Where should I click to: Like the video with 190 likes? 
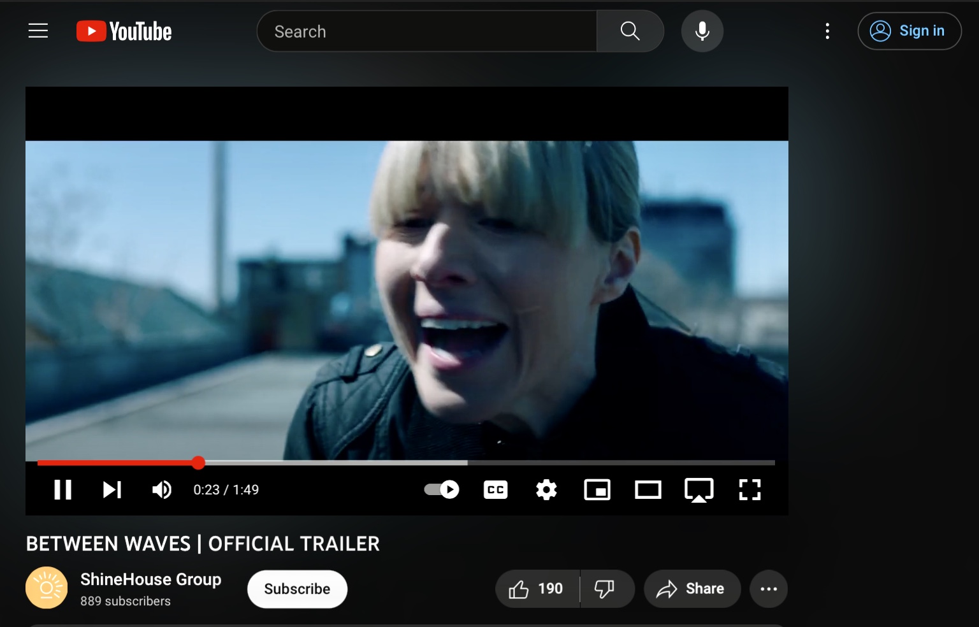coord(537,589)
